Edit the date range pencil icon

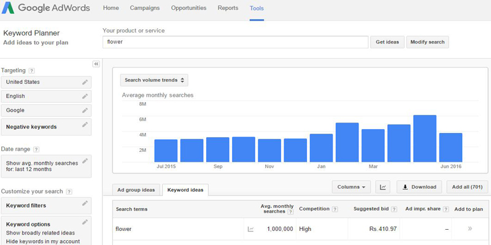click(85, 161)
